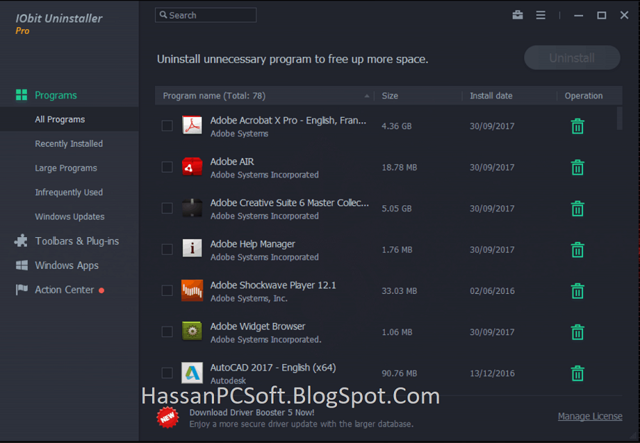Open Windows Updates list
This screenshot has width=640, height=443.
(x=70, y=217)
